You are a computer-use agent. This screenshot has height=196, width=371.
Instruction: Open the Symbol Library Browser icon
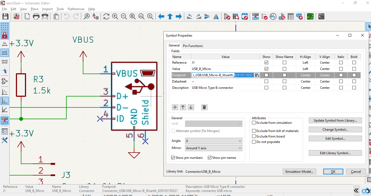[x=236, y=16]
